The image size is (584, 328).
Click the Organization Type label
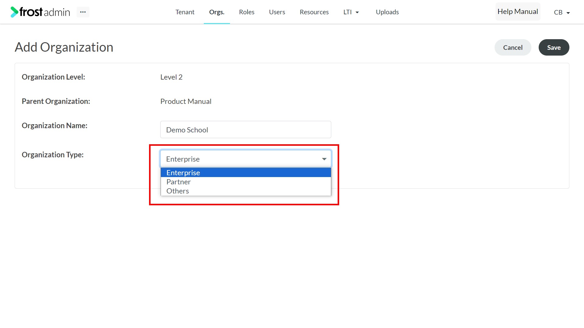[x=53, y=155]
